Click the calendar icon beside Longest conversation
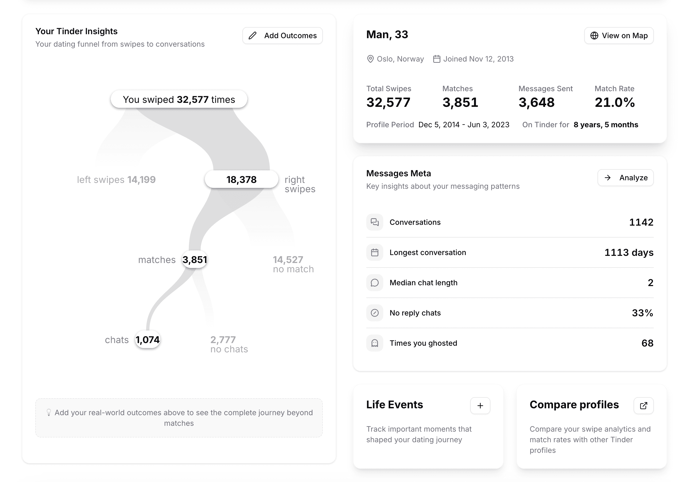The image size is (697, 482). click(x=375, y=252)
